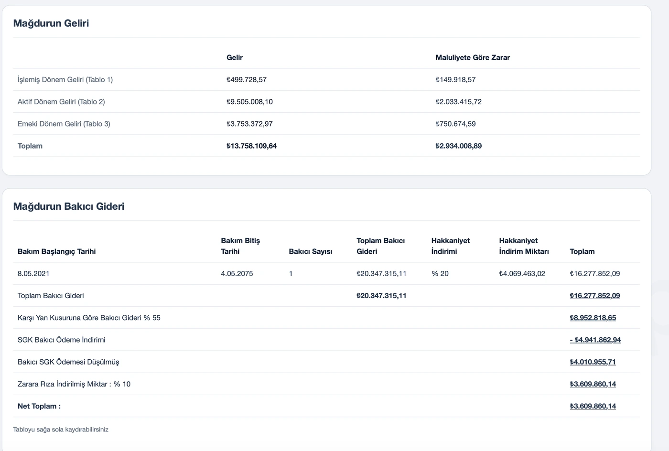Click the "Toplam Bakıcı Gideri" column header

pyautogui.click(x=381, y=246)
